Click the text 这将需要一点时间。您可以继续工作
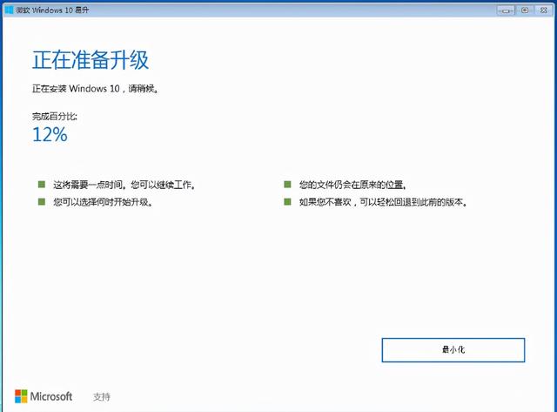This screenshot has height=412, width=557. [124, 185]
